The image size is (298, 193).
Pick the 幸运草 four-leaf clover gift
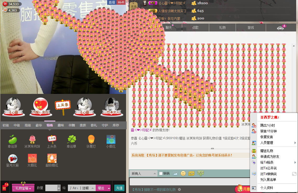pos(72,140)
